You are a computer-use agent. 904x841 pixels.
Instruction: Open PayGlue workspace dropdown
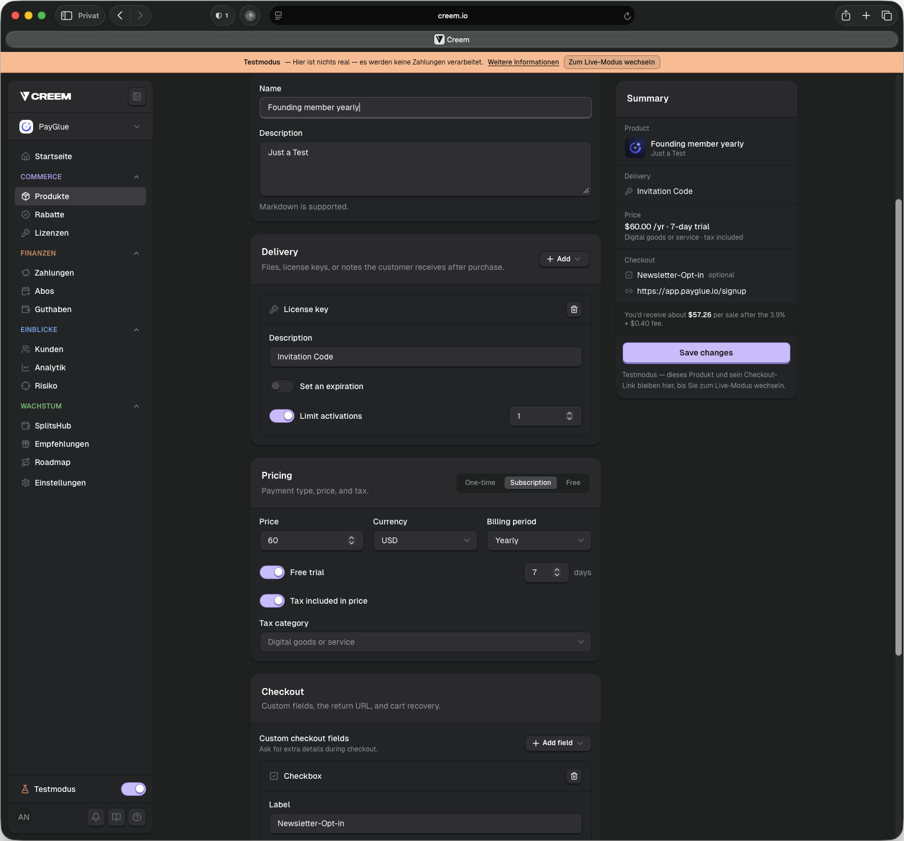pyautogui.click(x=80, y=127)
